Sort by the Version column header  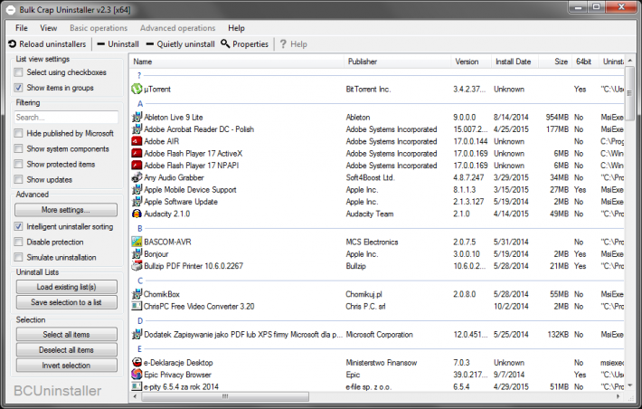tap(471, 62)
